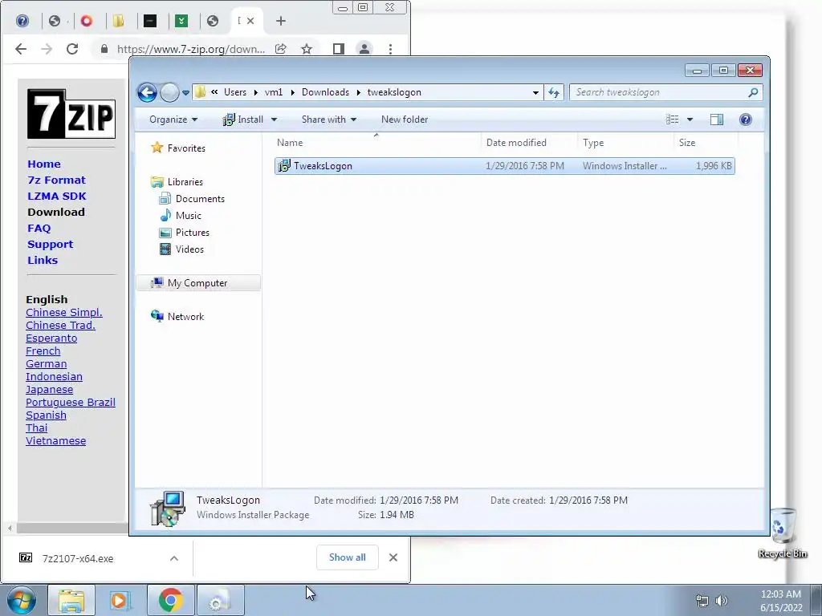Switch language to Portuguese Brazil

(71, 403)
